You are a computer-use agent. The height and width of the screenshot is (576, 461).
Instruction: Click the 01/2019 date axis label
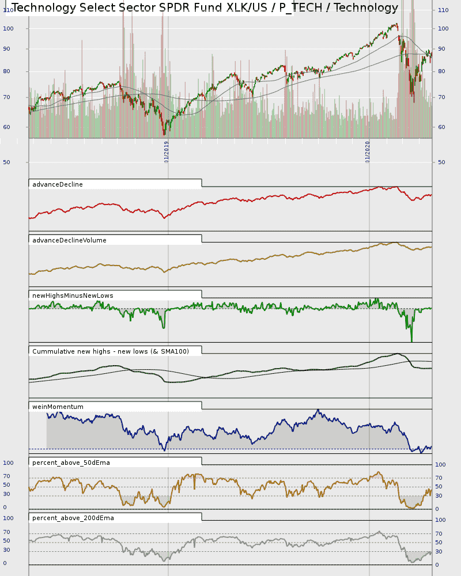(166, 152)
